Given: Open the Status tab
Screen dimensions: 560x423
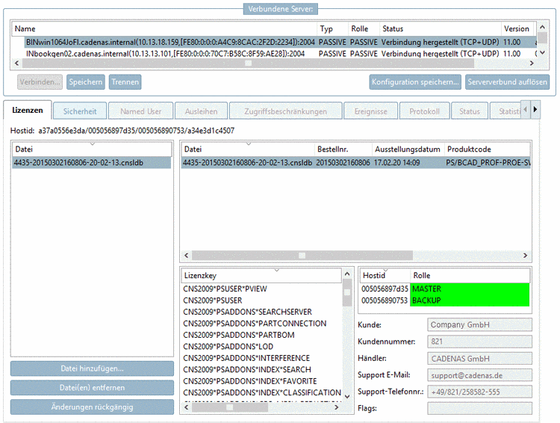Looking at the screenshot, I should point(470,111).
